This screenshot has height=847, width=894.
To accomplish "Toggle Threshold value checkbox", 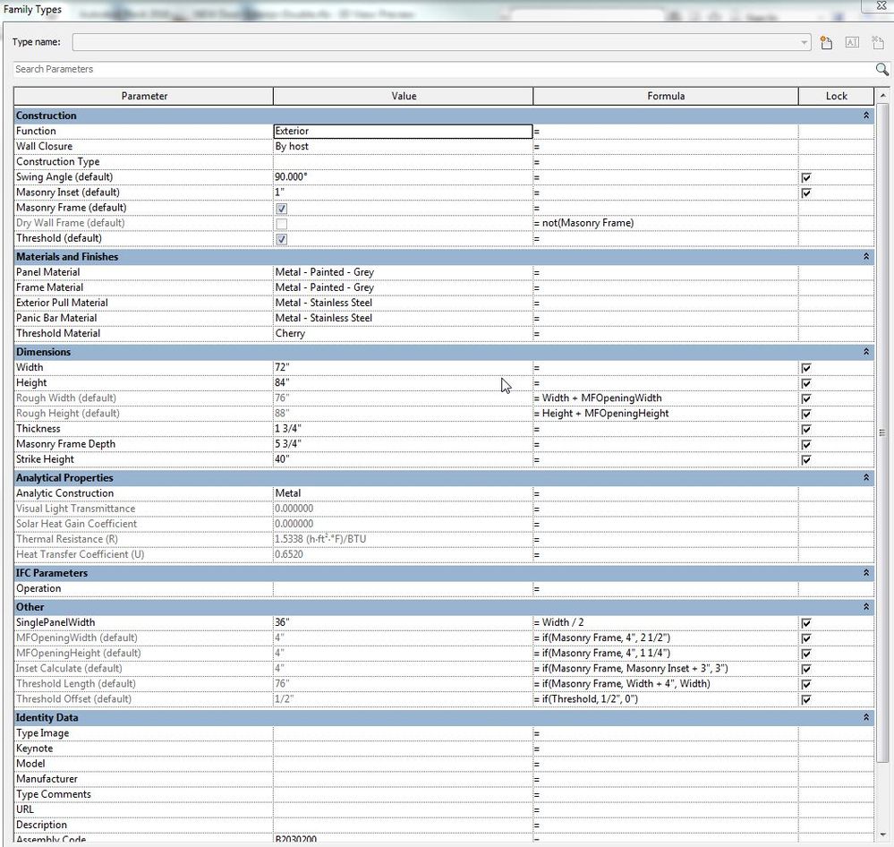I will coord(282,239).
